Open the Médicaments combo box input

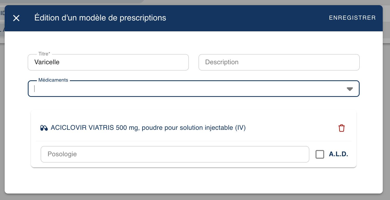(x=182, y=89)
